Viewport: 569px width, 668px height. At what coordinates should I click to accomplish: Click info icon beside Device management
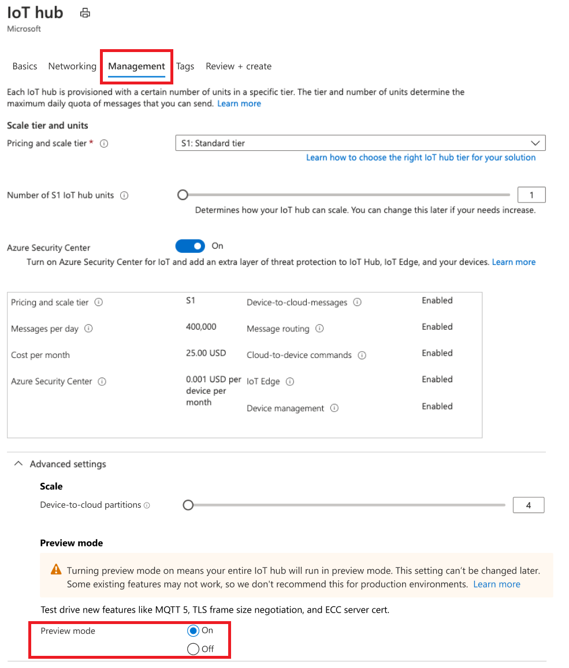(x=334, y=408)
